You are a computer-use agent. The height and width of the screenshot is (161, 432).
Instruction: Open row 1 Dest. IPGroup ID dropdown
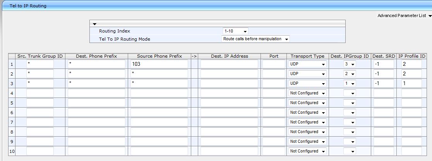350,64
